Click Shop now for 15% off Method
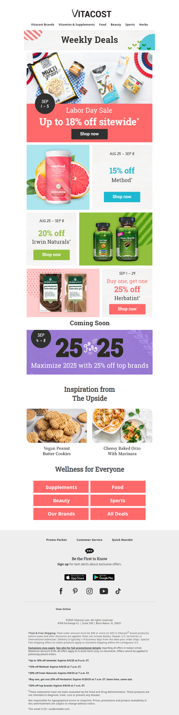179x715 pixels. pos(122,197)
